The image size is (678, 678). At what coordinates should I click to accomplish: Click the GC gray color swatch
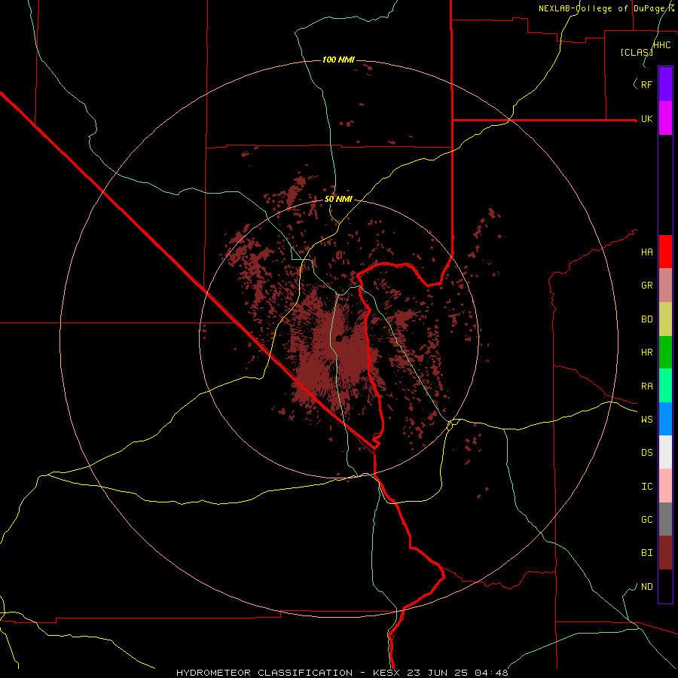click(x=665, y=519)
